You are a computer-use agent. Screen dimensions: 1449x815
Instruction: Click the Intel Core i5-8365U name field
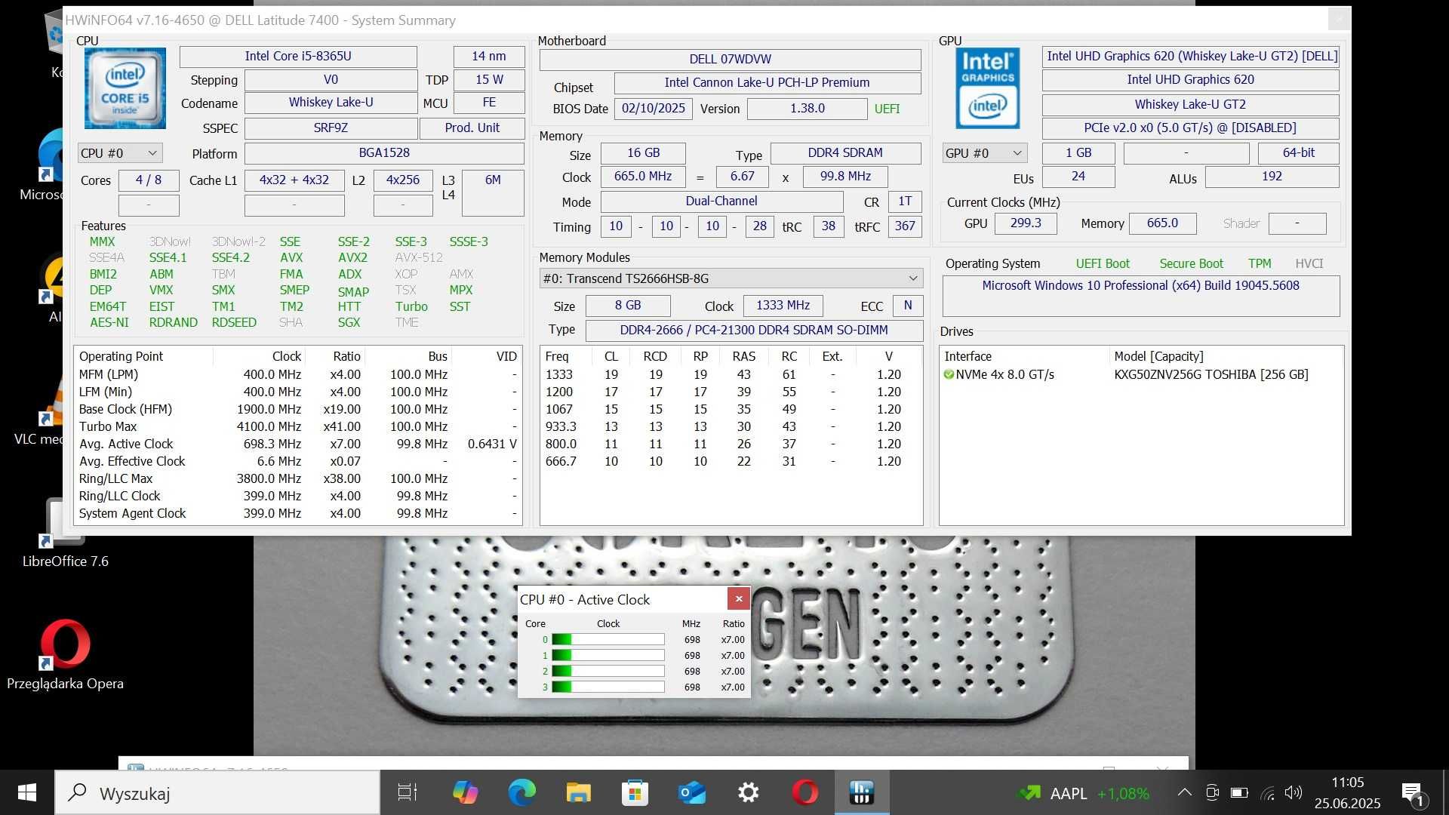click(x=298, y=57)
